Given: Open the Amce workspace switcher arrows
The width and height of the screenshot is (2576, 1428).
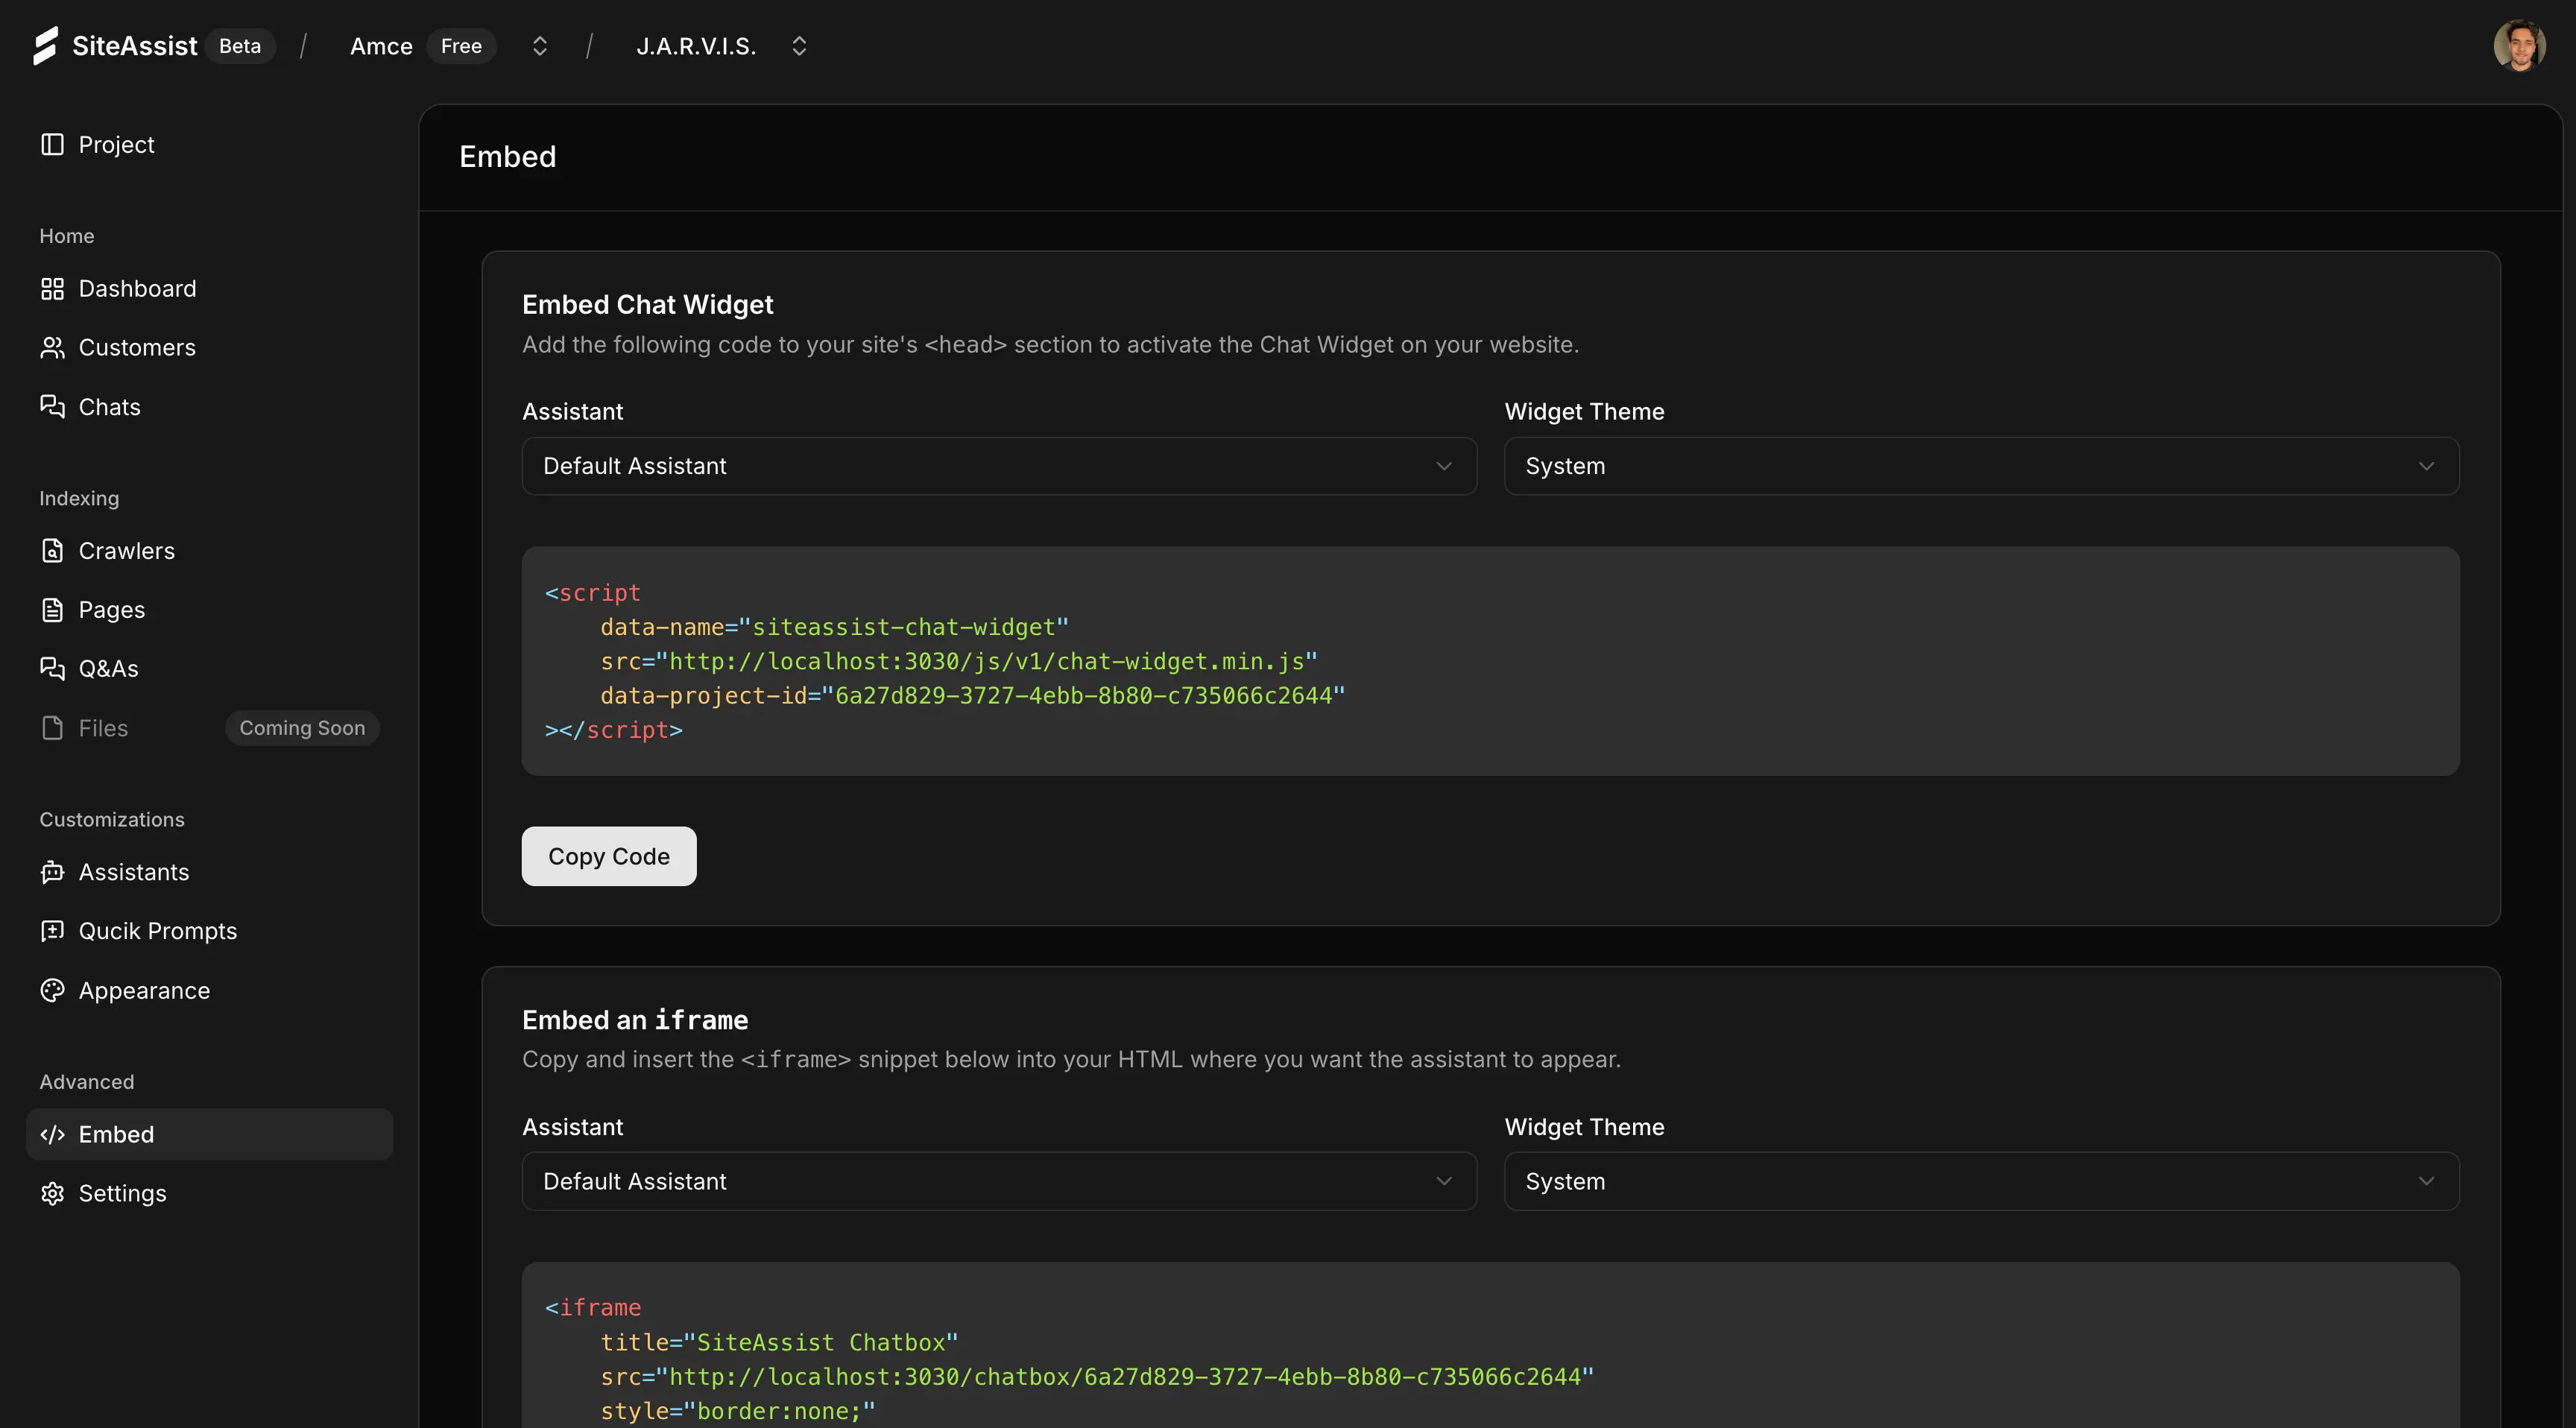Looking at the screenshot, I should point(540,46).
